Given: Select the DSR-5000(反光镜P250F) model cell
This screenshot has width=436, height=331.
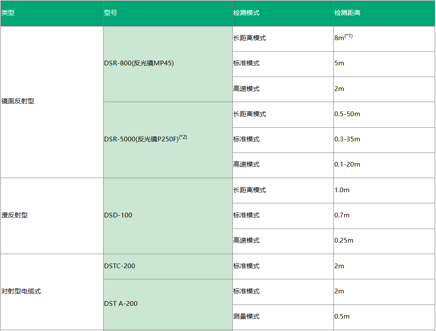Looking at the screenshot, I should pyautogui.click(x=145, y=140).
